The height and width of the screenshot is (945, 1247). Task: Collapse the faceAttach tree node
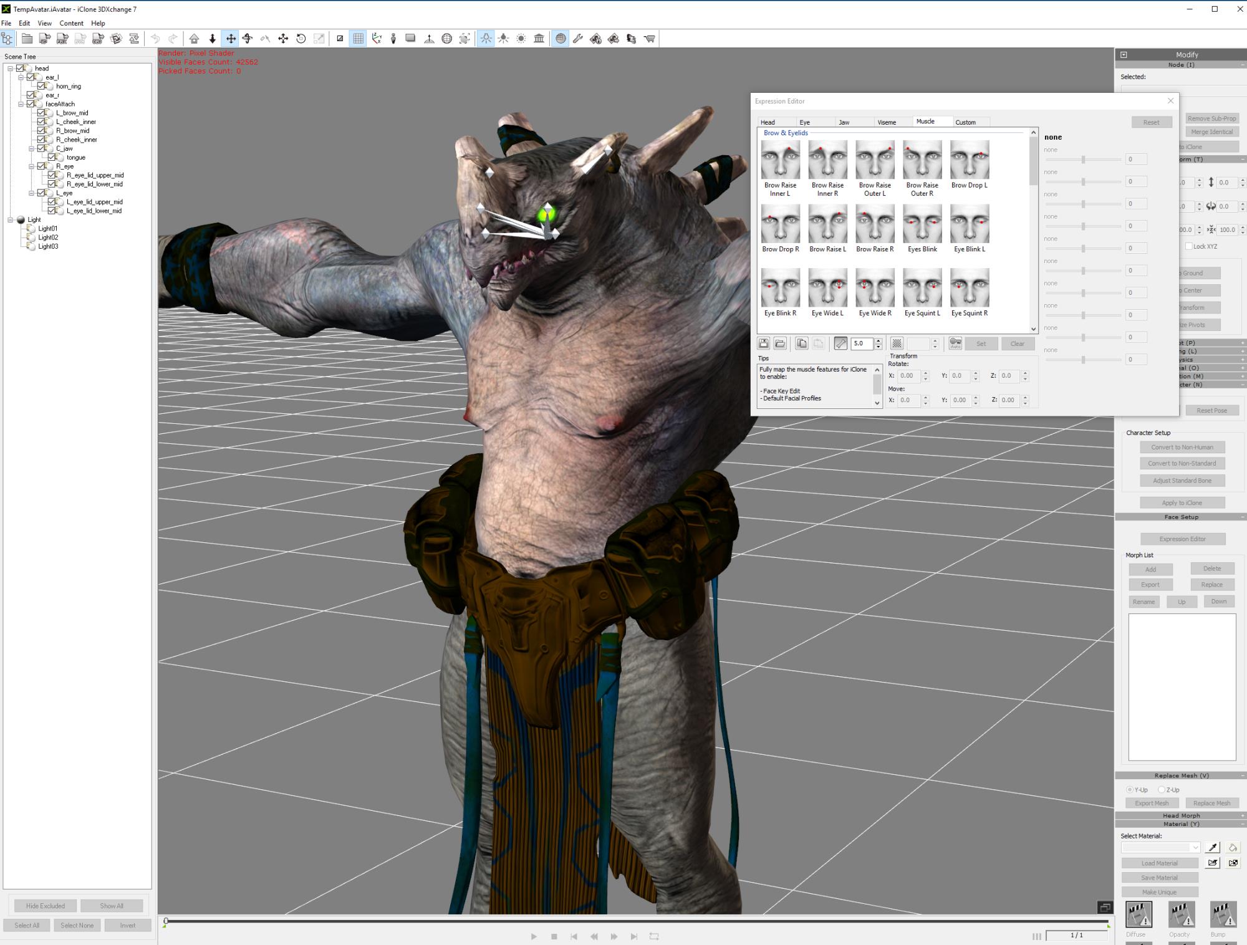pos(21,104)
